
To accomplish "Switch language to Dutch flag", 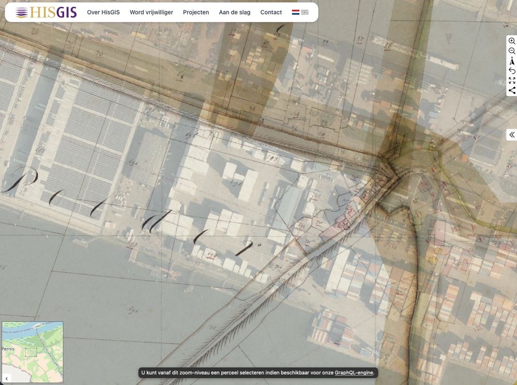I will 296,12.
